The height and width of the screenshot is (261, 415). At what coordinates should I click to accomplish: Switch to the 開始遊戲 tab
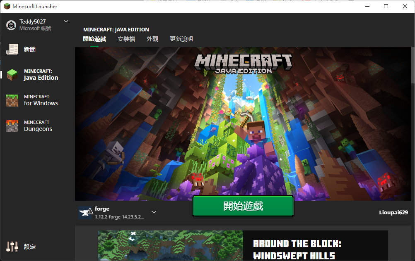[94, 39]
